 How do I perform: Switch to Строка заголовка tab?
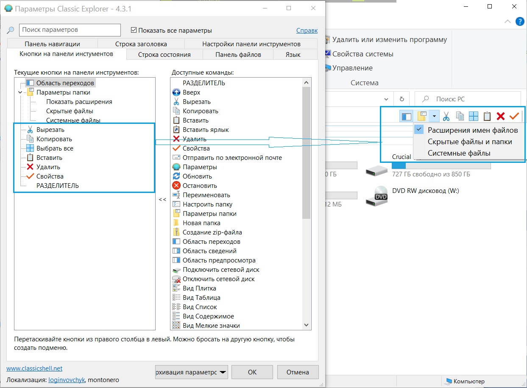point(141,44)
